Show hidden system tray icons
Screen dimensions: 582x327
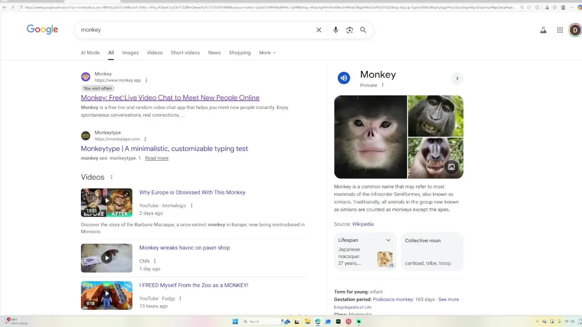(x=537, y=322)
